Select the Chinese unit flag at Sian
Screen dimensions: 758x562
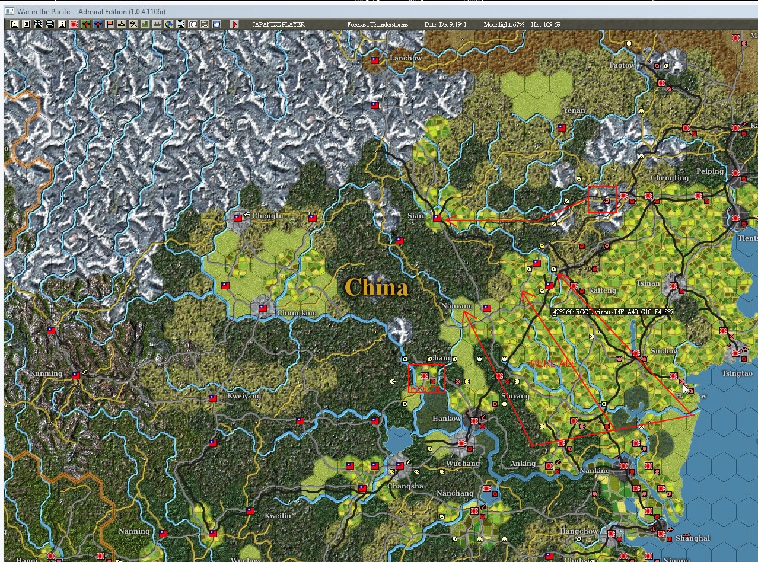[x=437, y=218]
